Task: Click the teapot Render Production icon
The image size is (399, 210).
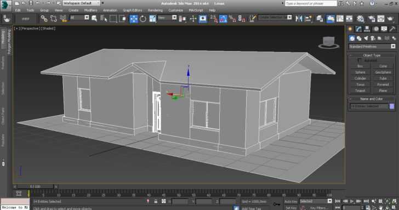Action: point(390,19)
